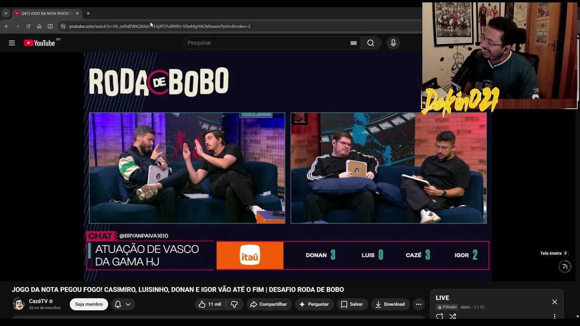Click the Seja membro button
The image size is (580, 326).
(89, 304)
